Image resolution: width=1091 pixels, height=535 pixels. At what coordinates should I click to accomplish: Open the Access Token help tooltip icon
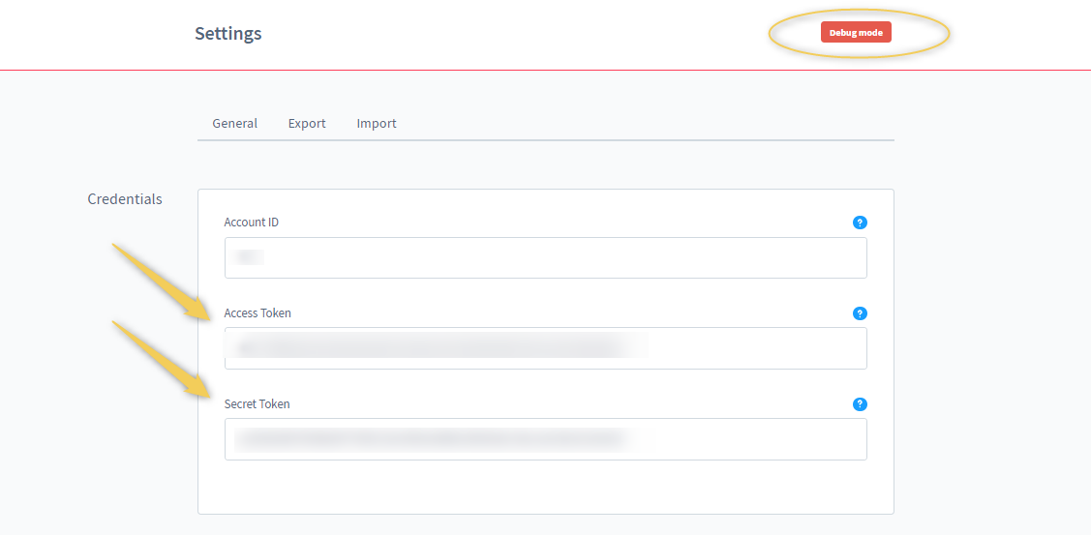860,313
